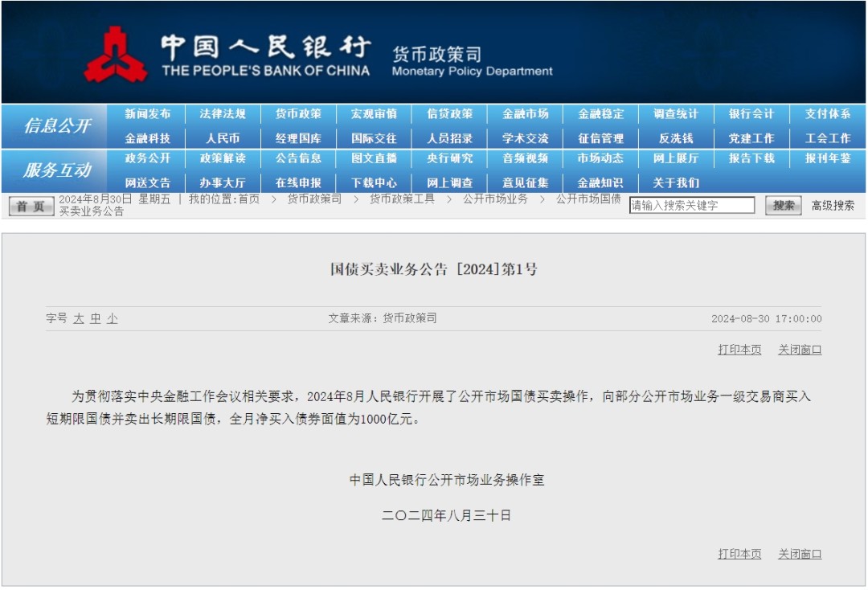Click top 关闭窗口 close window link
Image resolution: width=868 pixels, height=590 pixels.
click(800, 350)
